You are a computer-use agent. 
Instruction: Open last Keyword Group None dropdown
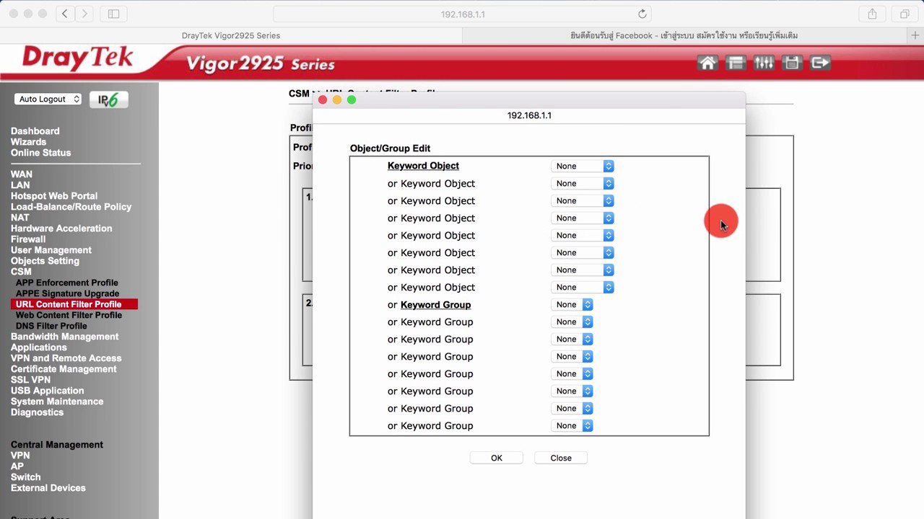point(572,425)
